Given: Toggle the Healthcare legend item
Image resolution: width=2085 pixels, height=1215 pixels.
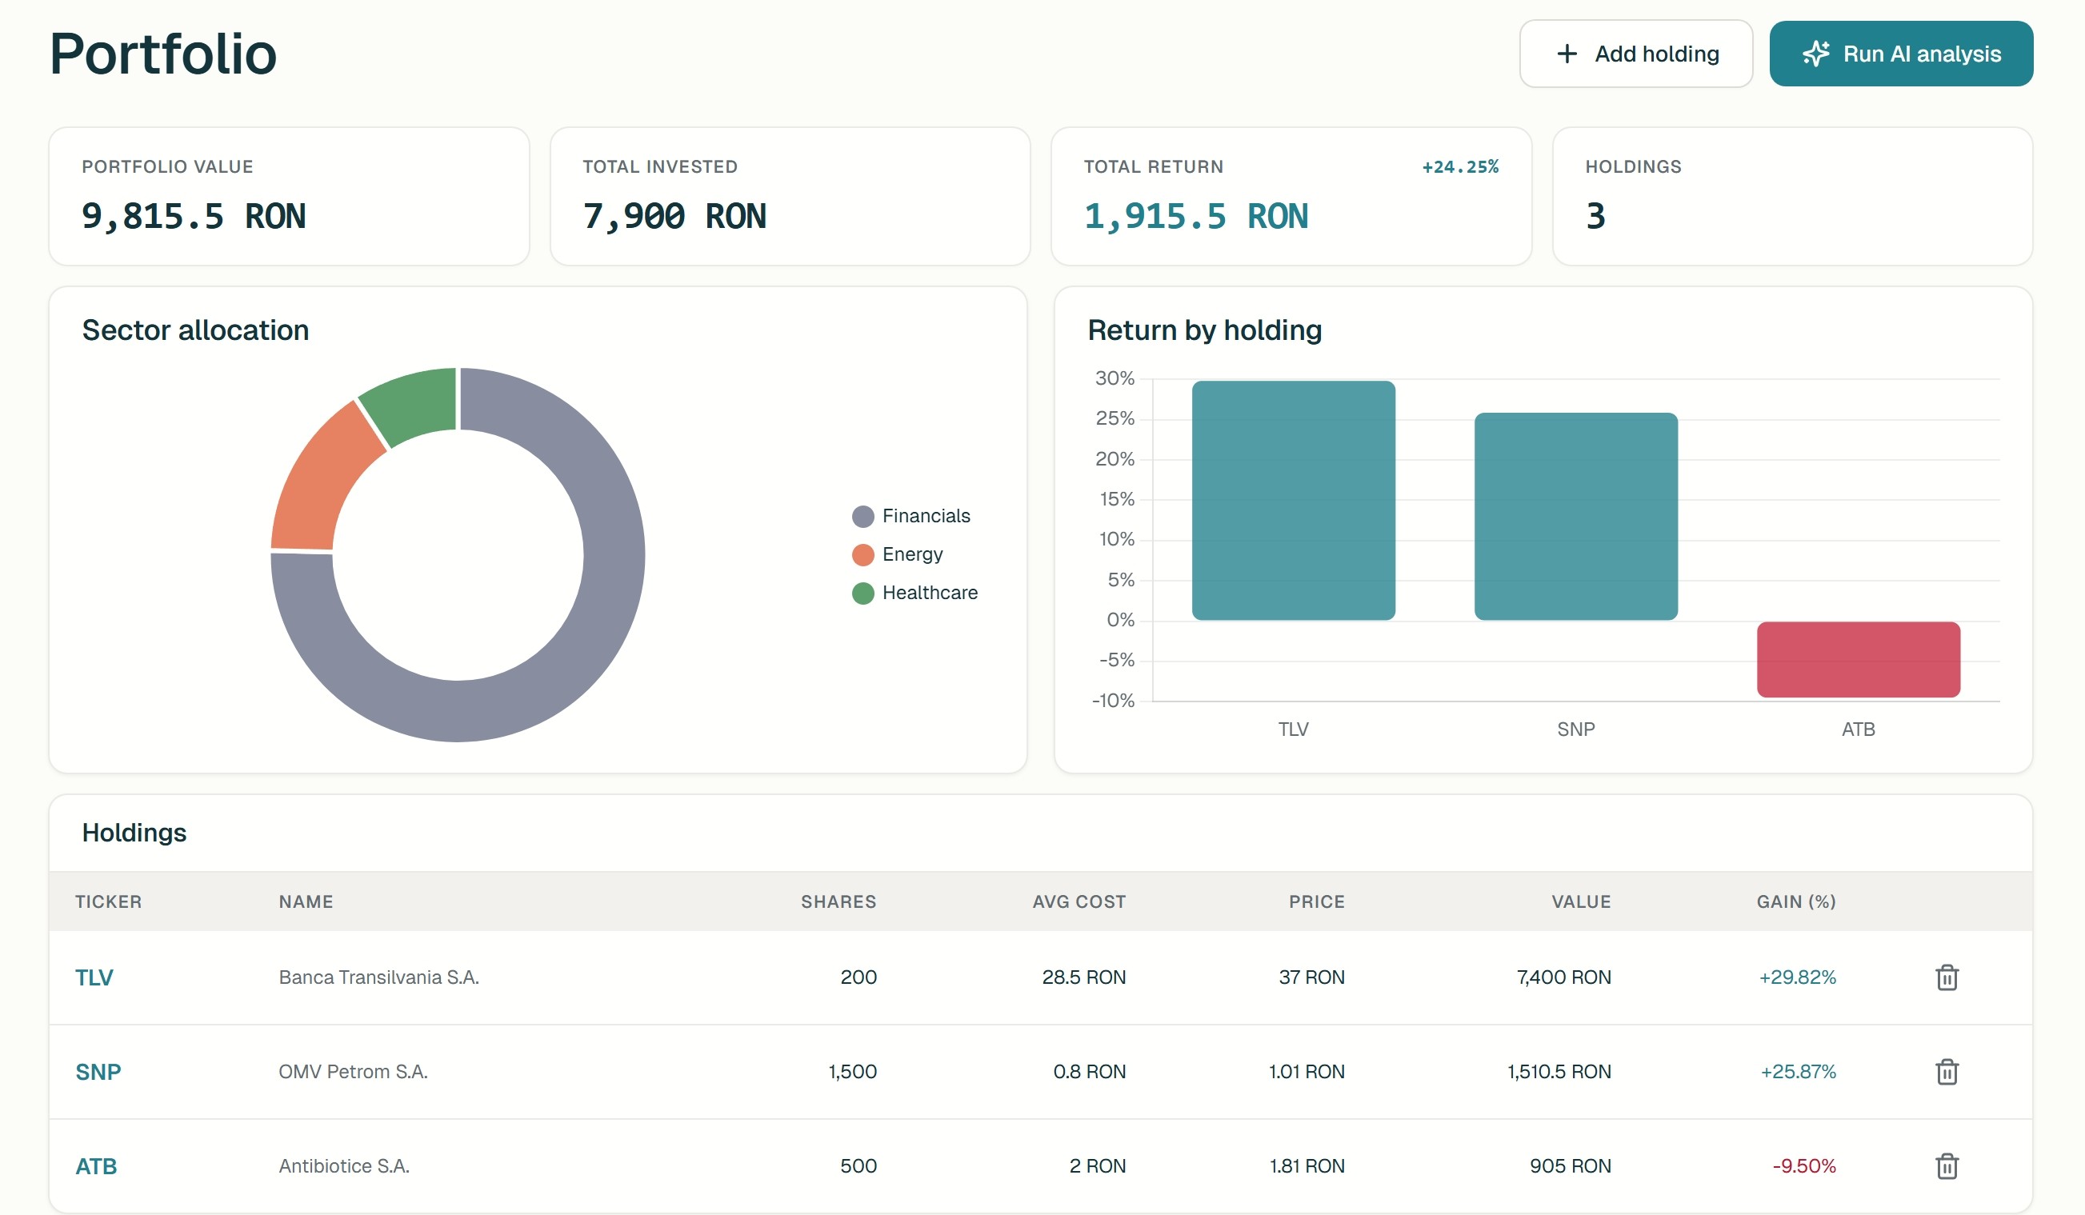Looking at the screenshot, I should 929,593.
